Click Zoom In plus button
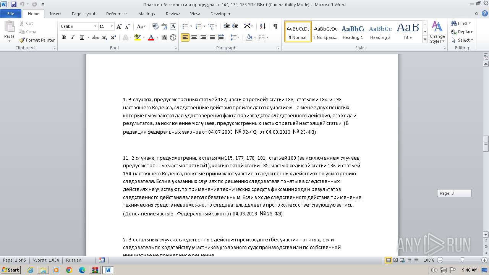Viewport: 489px width, 275px height. pyautogui.click(x=484, y=260)
